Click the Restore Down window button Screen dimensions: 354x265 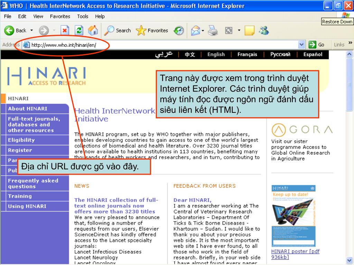[338, 6]
